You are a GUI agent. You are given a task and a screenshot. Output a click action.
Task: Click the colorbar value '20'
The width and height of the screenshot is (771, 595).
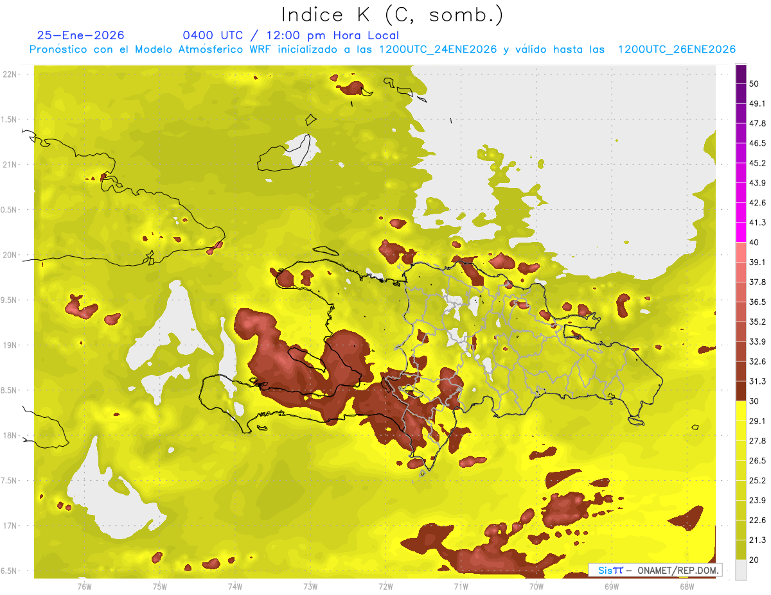pyautogui.click(x=754, y=560)
